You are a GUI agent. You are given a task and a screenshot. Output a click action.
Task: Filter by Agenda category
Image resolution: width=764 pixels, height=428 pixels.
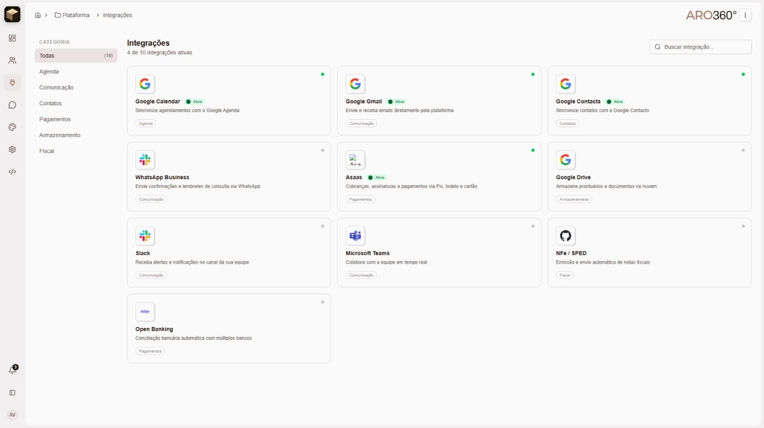pyautogui.click(x=49, y=71)
